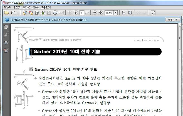Open the layers panel icon

click(x=6, y=43)
